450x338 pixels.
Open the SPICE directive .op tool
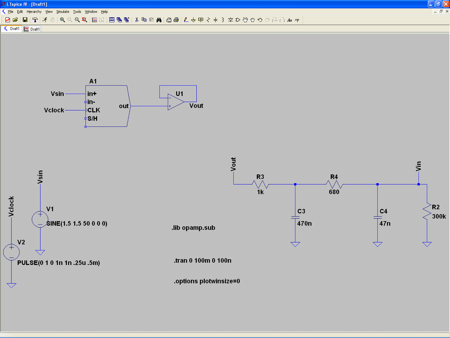pyautogui.click(x=297, y=20)
